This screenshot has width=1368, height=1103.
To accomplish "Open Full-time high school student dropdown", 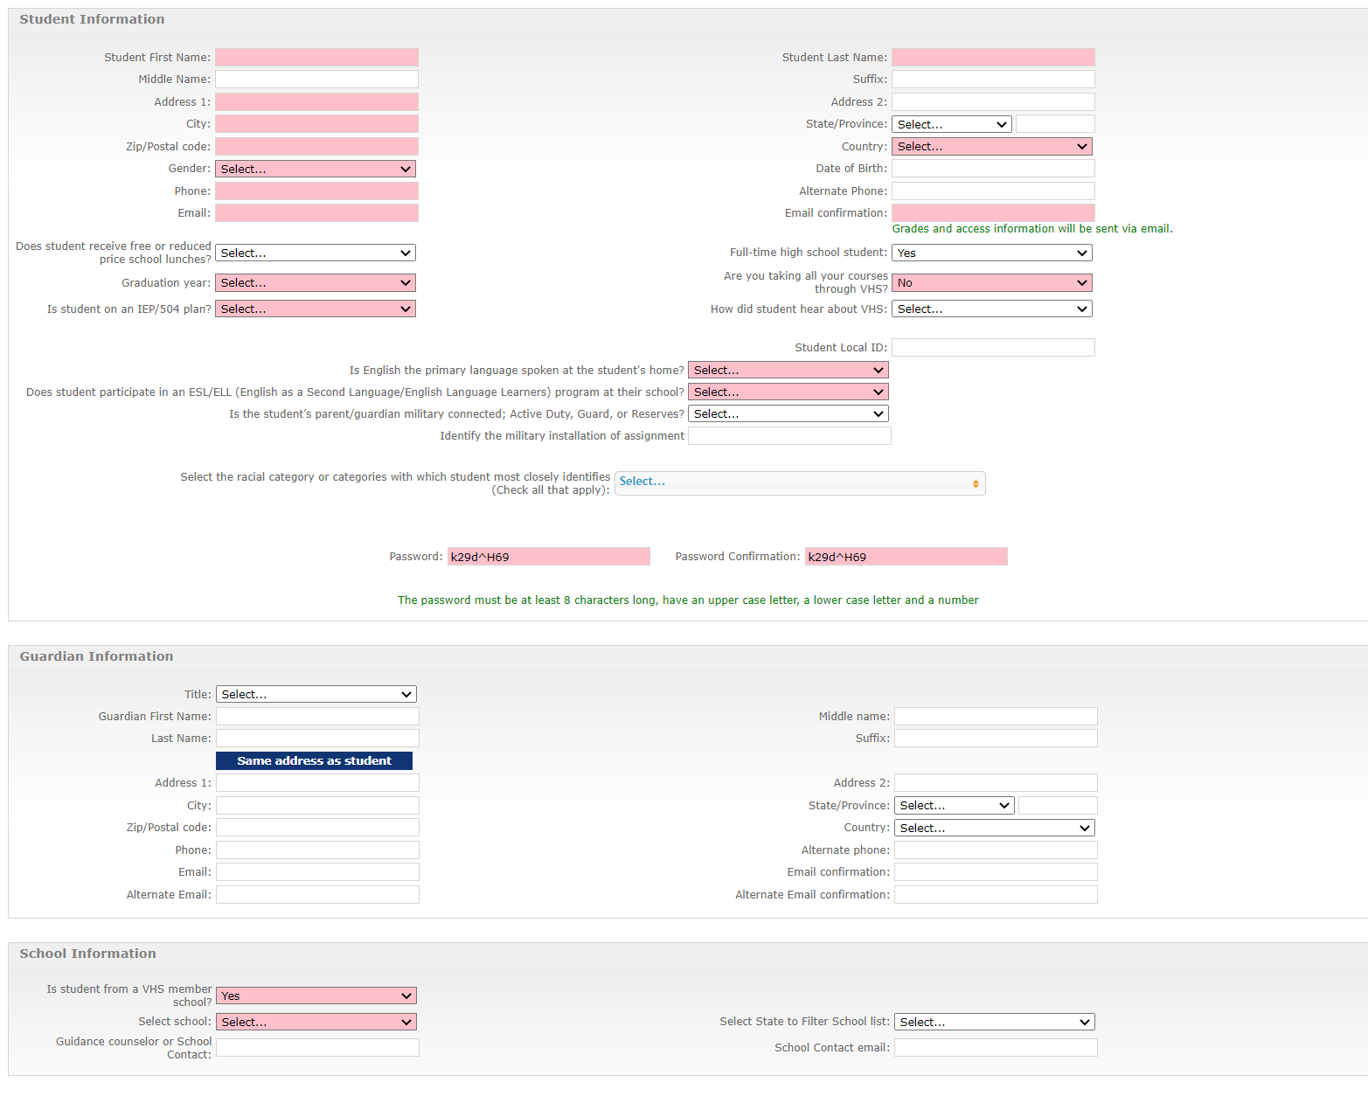I will pos(991,253).
